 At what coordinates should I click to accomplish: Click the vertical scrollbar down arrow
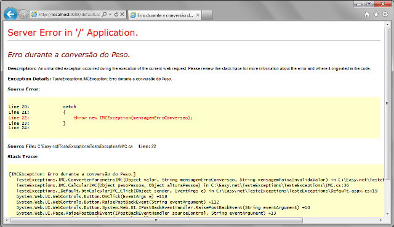[x=387, y=214]
